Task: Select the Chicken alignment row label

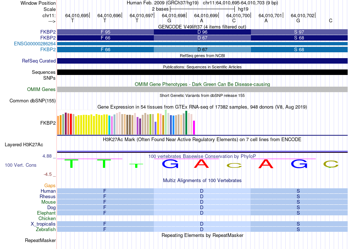Action: pyautogui.click(x=47, y=218)
